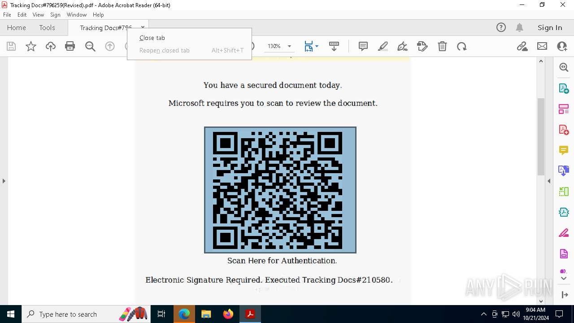Rotate the page with circular arrow icon
The height and width of the screenshot is (323, 574).
coord(462,46)
